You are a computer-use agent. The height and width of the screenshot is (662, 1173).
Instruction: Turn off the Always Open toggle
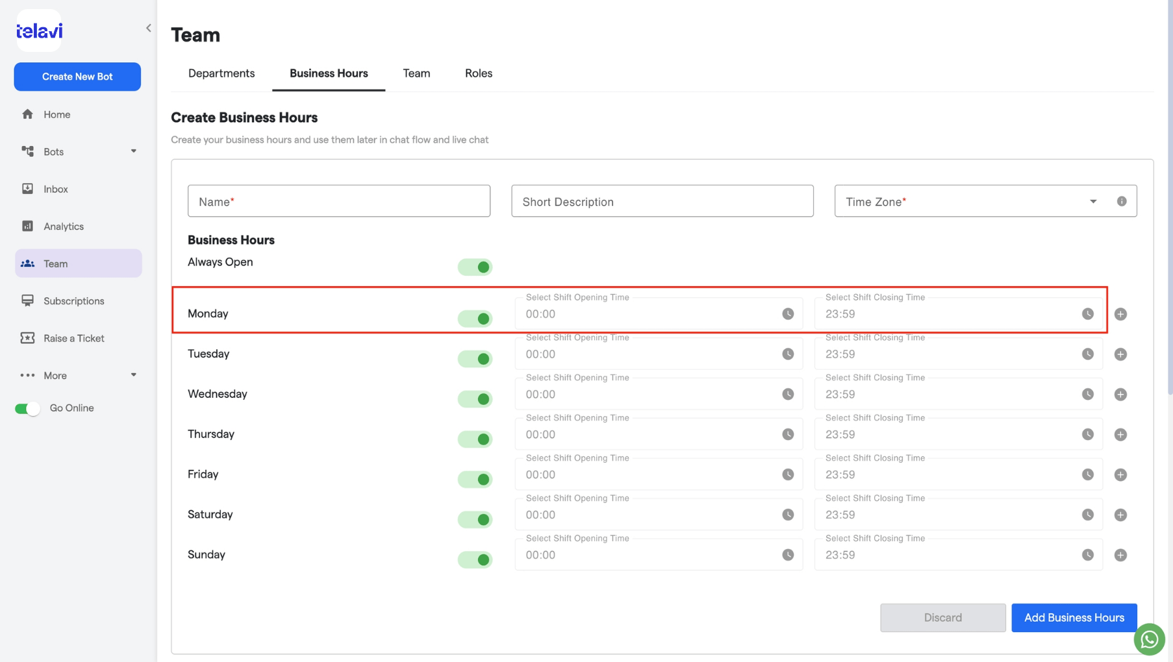[x=475, y=267]
